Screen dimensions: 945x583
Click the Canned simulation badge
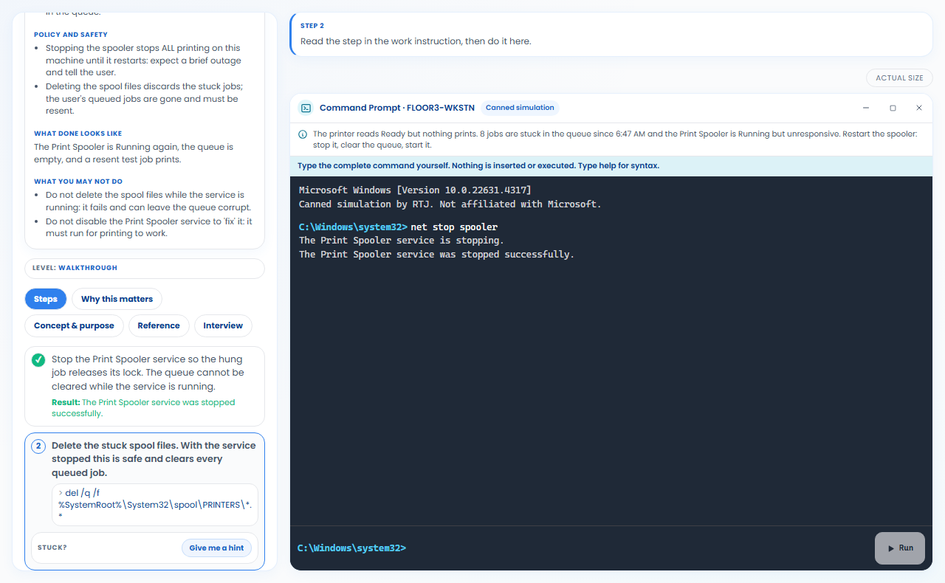pos(520,108)
